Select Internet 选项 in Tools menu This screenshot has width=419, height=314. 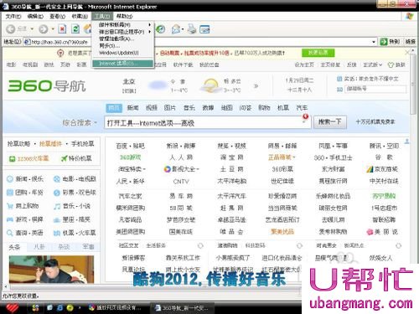(x=123, y=64)
